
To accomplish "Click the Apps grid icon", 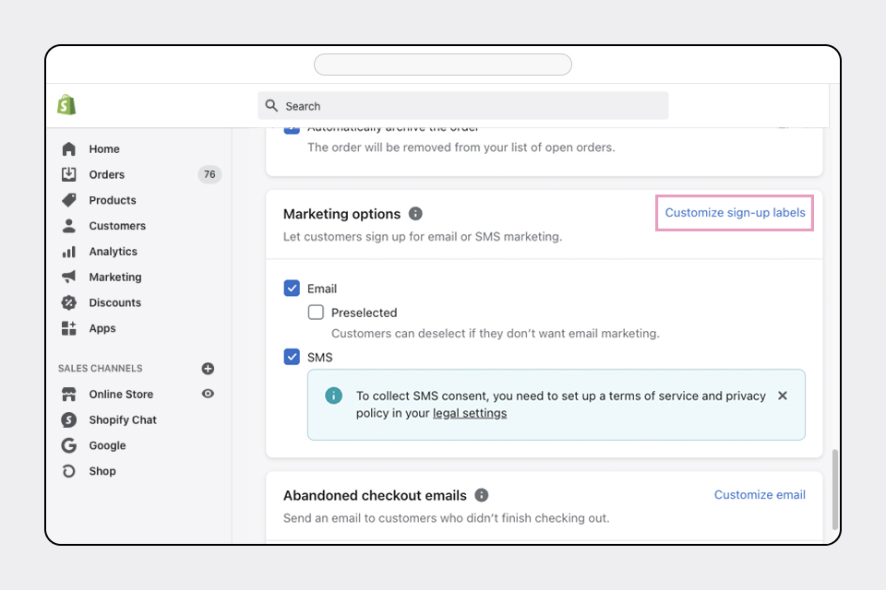I will (x=69, y=328).
